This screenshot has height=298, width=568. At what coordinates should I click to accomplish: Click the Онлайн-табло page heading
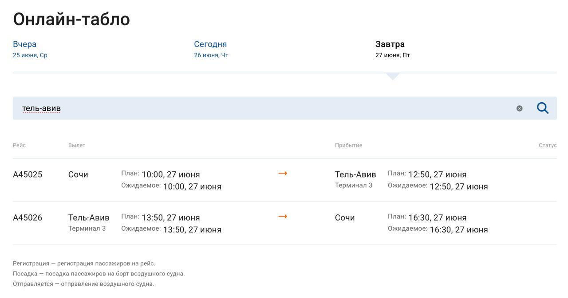coord(71,19)
